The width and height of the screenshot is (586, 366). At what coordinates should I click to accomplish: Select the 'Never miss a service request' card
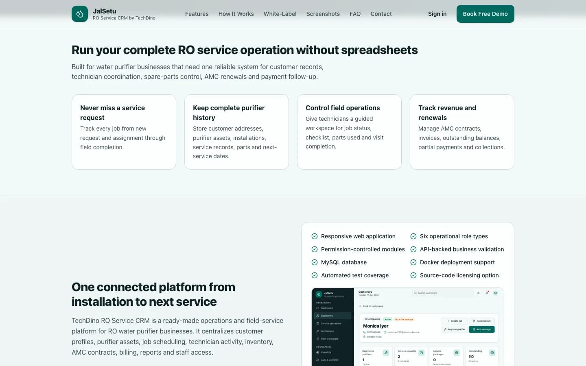[124, 132]
